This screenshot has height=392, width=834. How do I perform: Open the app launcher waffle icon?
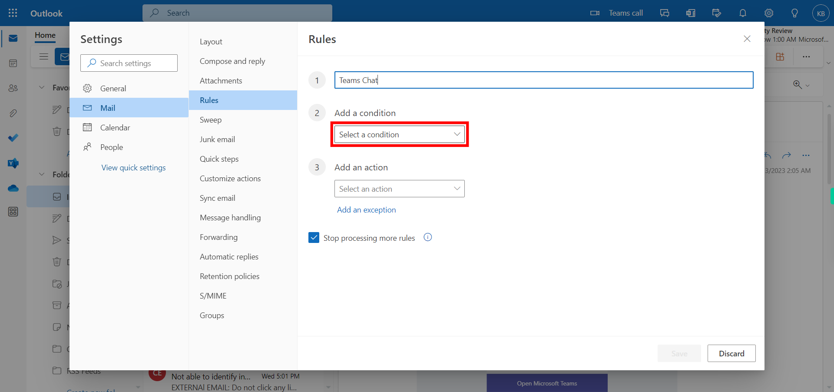13,13
